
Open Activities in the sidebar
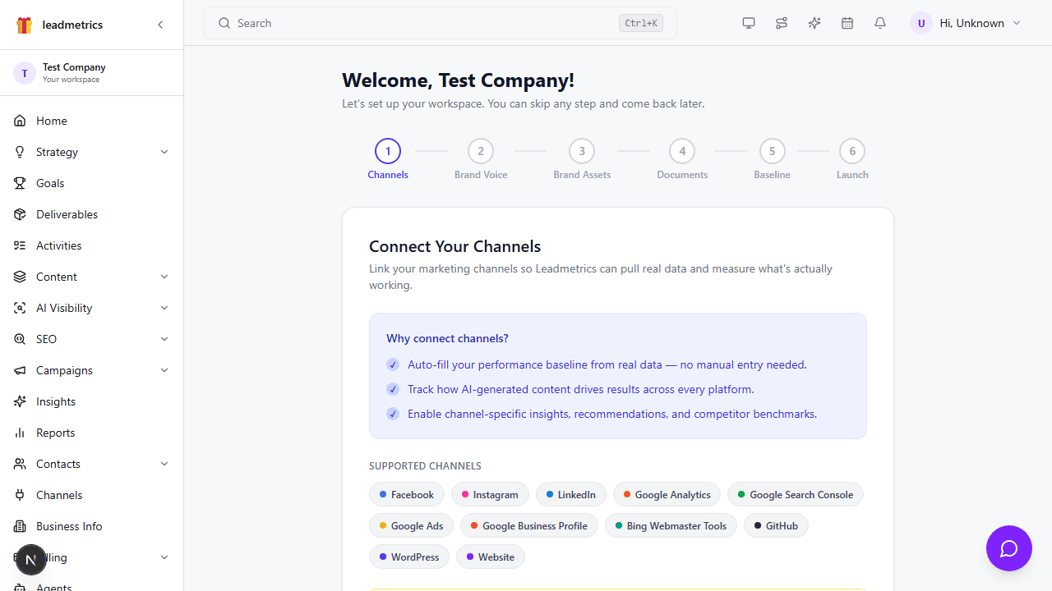click(91, 245)
